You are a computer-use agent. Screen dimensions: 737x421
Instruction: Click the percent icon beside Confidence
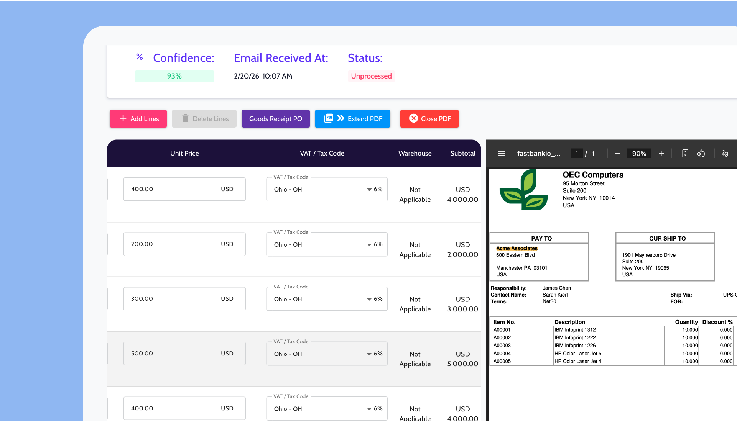(x=140, y=57)
